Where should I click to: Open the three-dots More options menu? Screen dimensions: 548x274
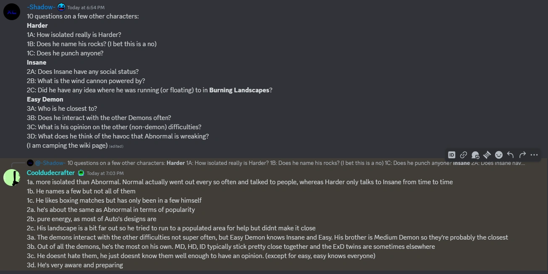(x=534, y=154)
